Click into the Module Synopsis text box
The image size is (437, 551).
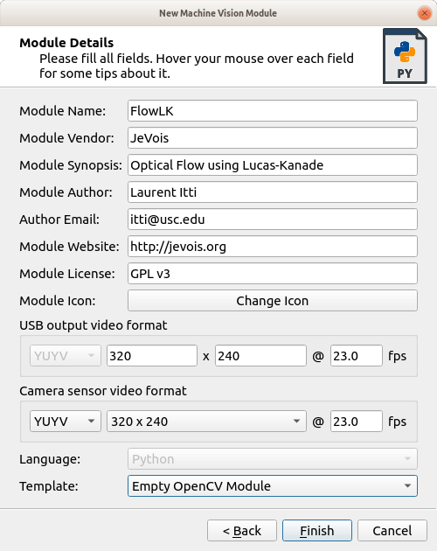273,164
